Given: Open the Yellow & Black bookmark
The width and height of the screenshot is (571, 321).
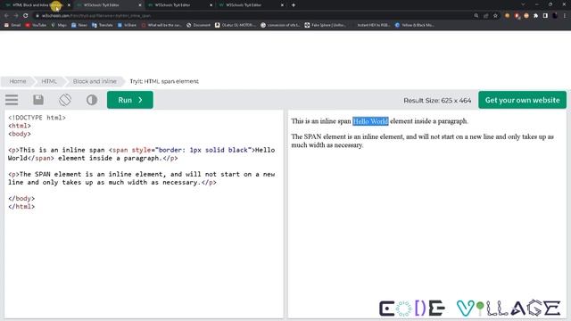Looking at the screenshot, I should 414,25.
